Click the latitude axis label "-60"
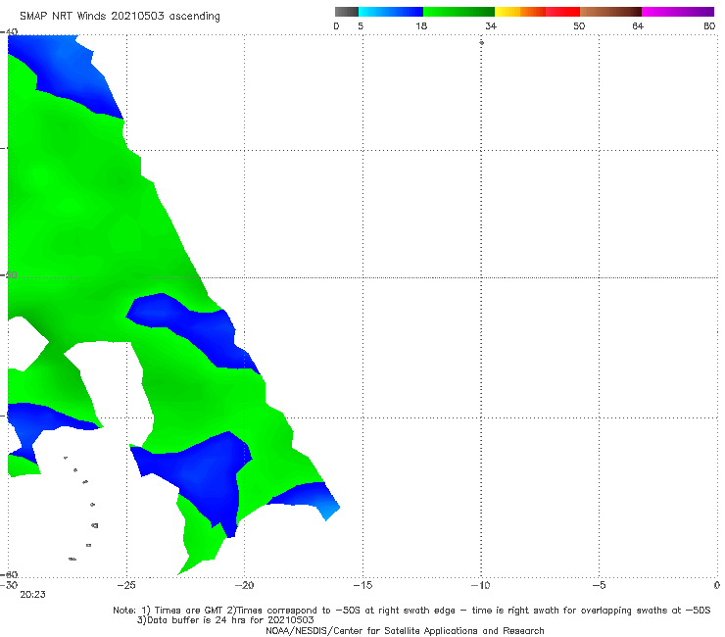 tap(9, 574)
